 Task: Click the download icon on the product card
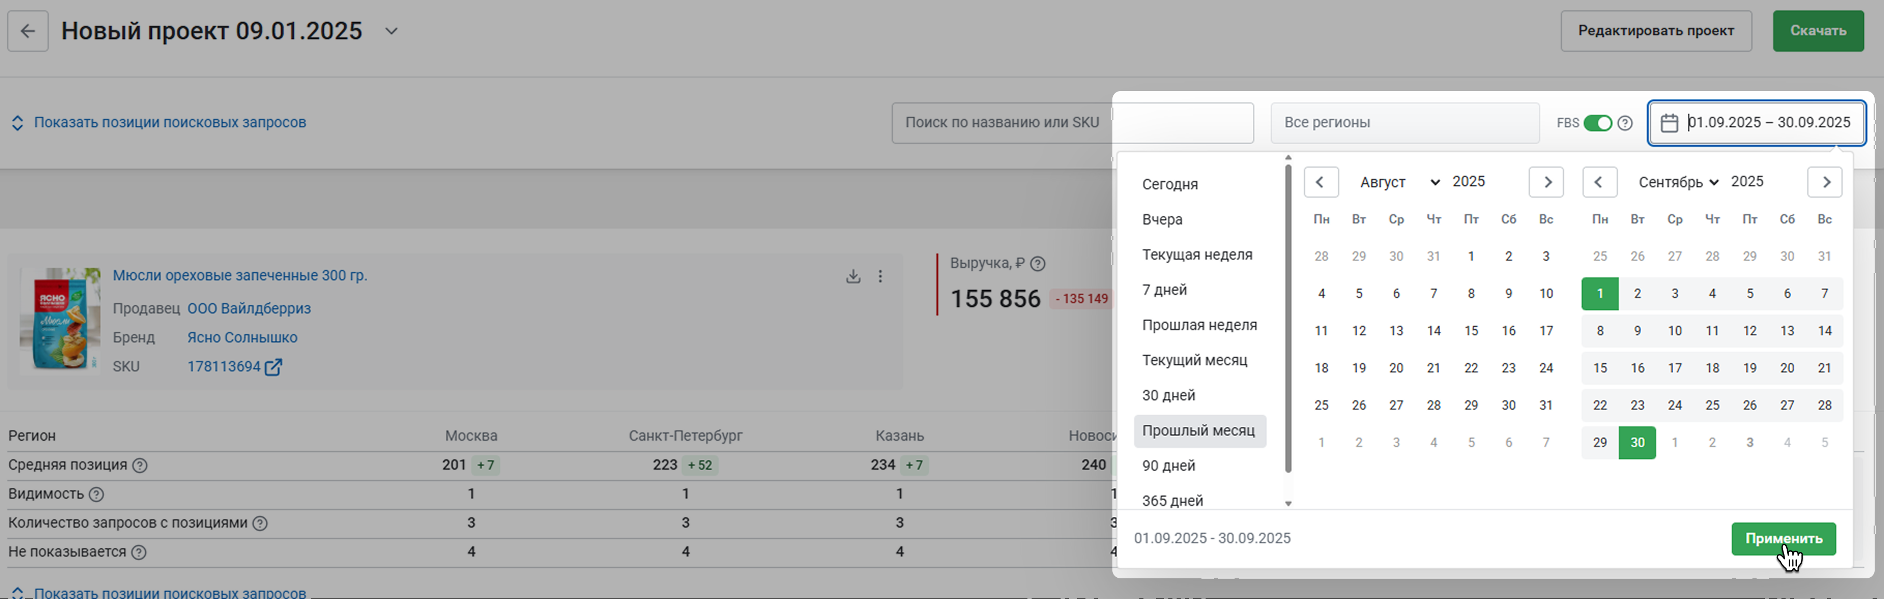853,276
